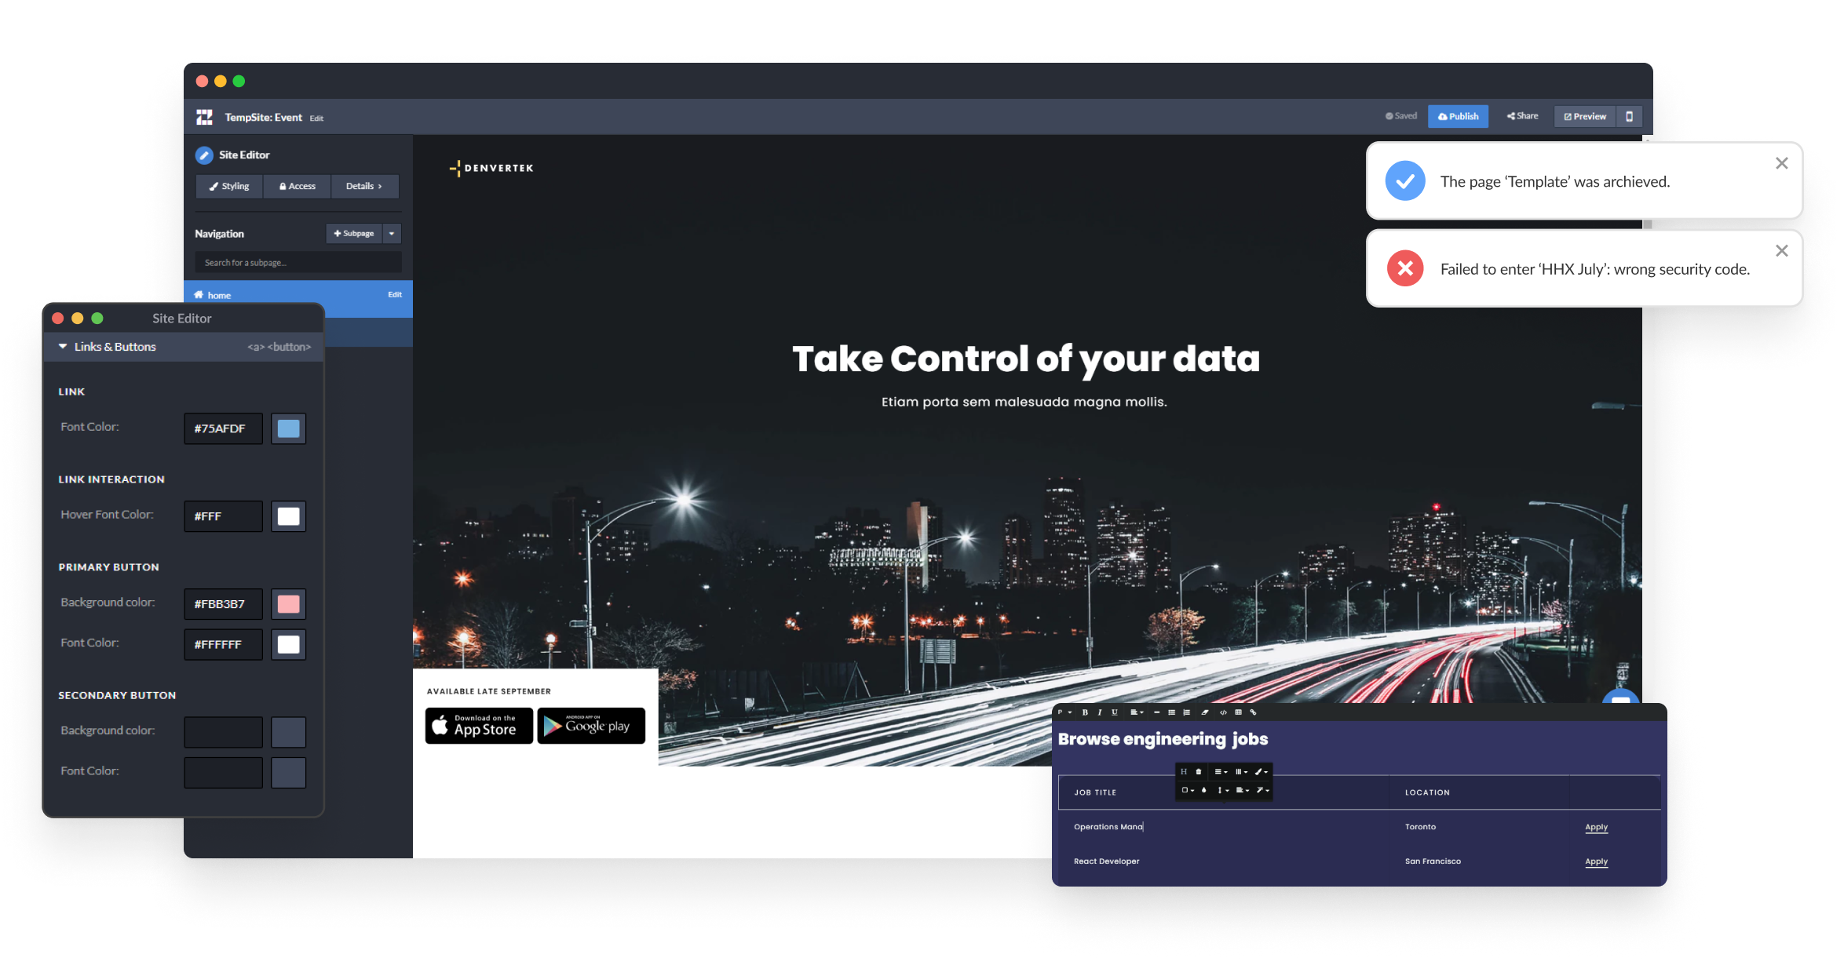Click the underline formatting icon in editor

coord(1112,714)
